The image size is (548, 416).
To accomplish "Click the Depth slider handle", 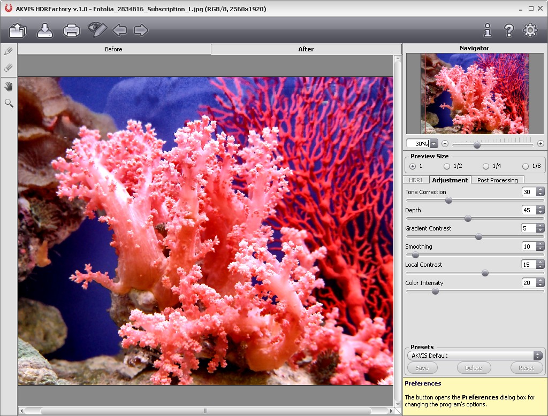I will 468,219.
